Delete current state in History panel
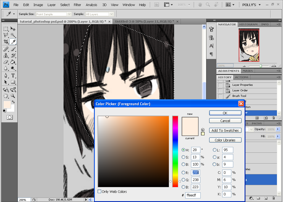The height and width of the screenshot is (202, 283). tap(273, 118)
